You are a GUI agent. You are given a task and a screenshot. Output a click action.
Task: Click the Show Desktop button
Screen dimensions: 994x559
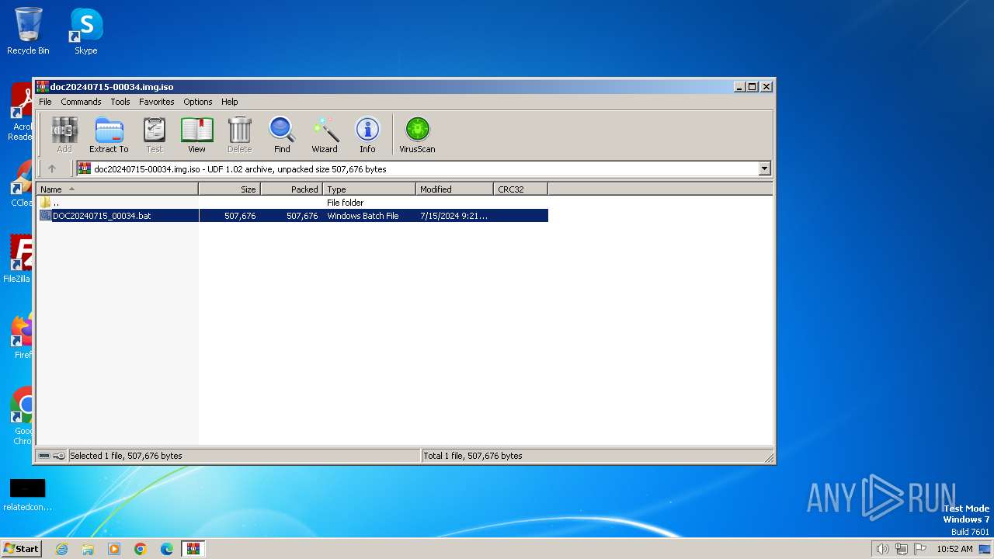point(985,549)
